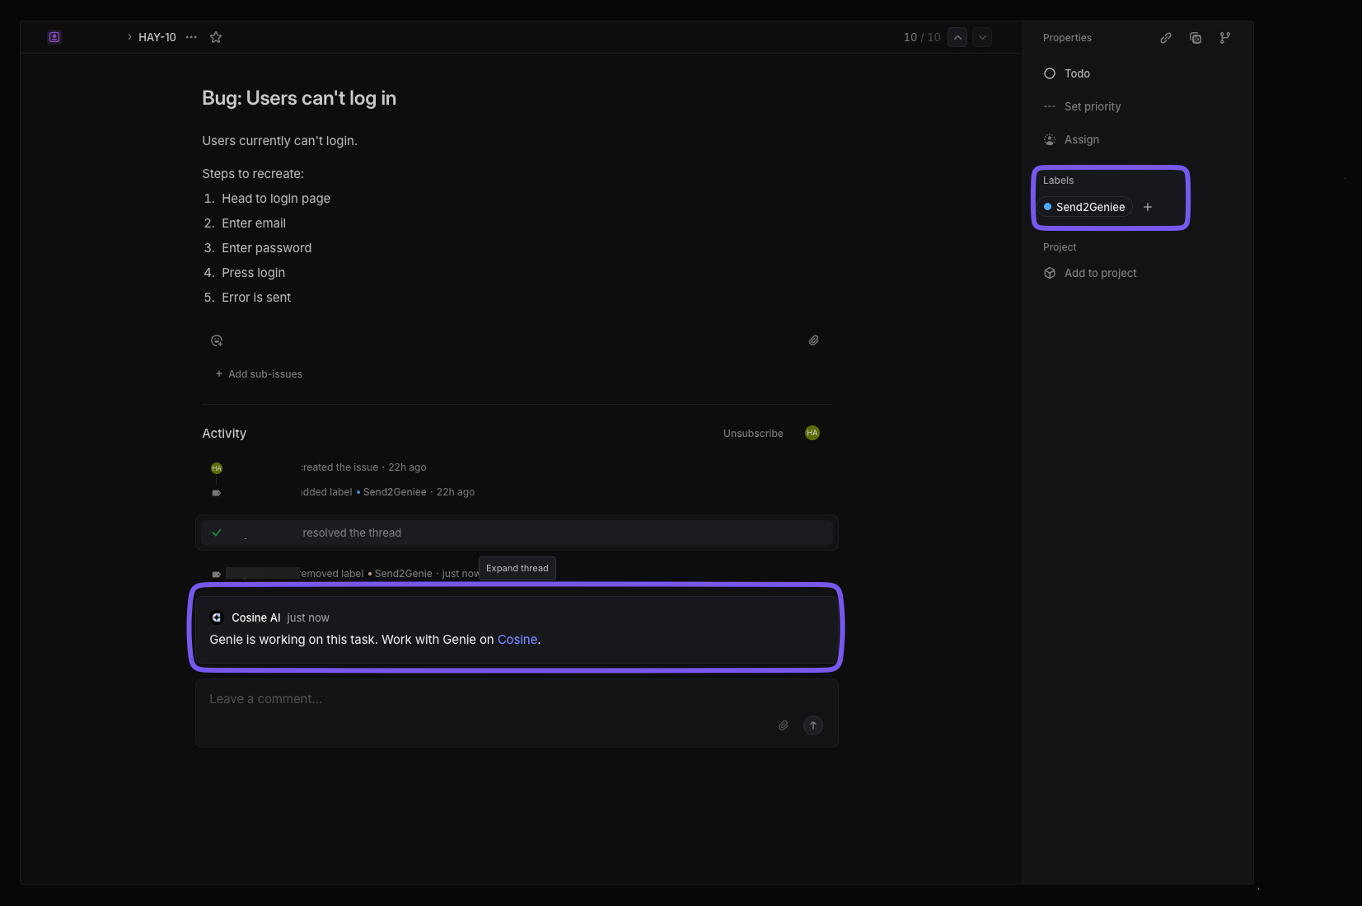Open the Cosine link in the comment
The height and width of the screenshot is (906, 1362).
(x=517, y=640)
